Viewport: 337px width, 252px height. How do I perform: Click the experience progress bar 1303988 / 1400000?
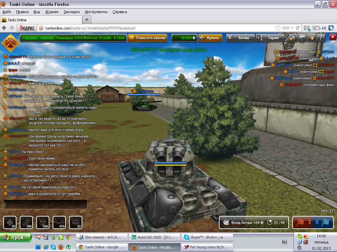click(73, 38)
